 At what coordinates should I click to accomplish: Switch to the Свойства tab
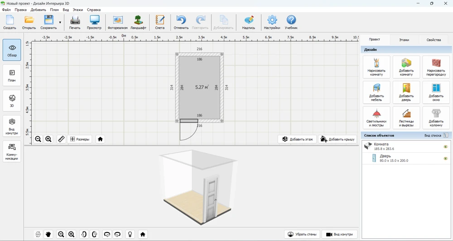tap(433, 40)
